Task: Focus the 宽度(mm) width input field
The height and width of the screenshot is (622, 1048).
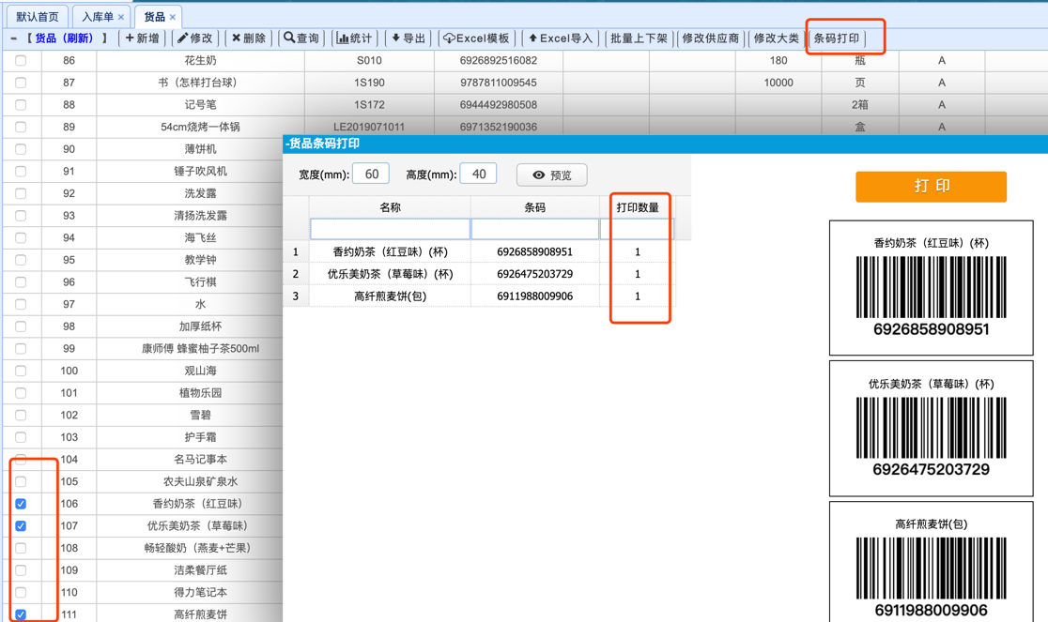Action: (x=371, y=174)
